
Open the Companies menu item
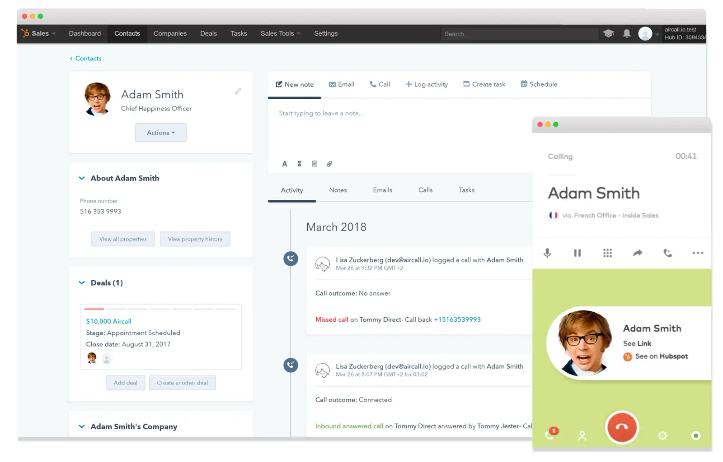[170, 33]
